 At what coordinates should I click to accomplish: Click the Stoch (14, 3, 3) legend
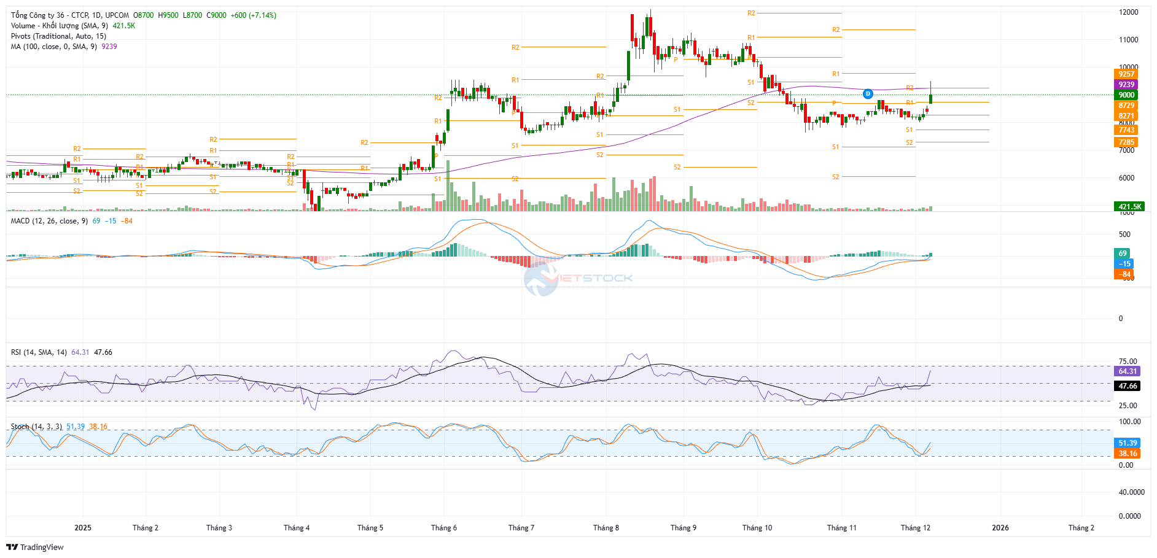36,427
